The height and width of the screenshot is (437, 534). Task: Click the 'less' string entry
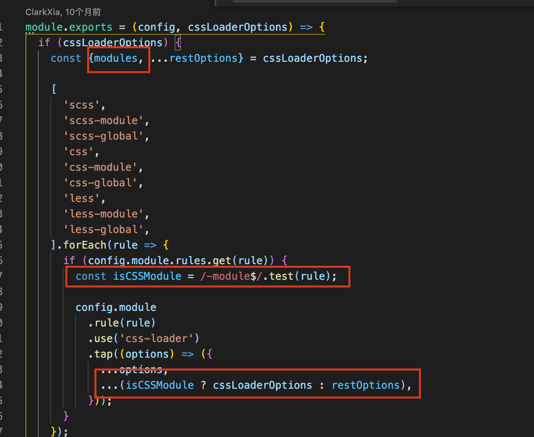[82, 198]
